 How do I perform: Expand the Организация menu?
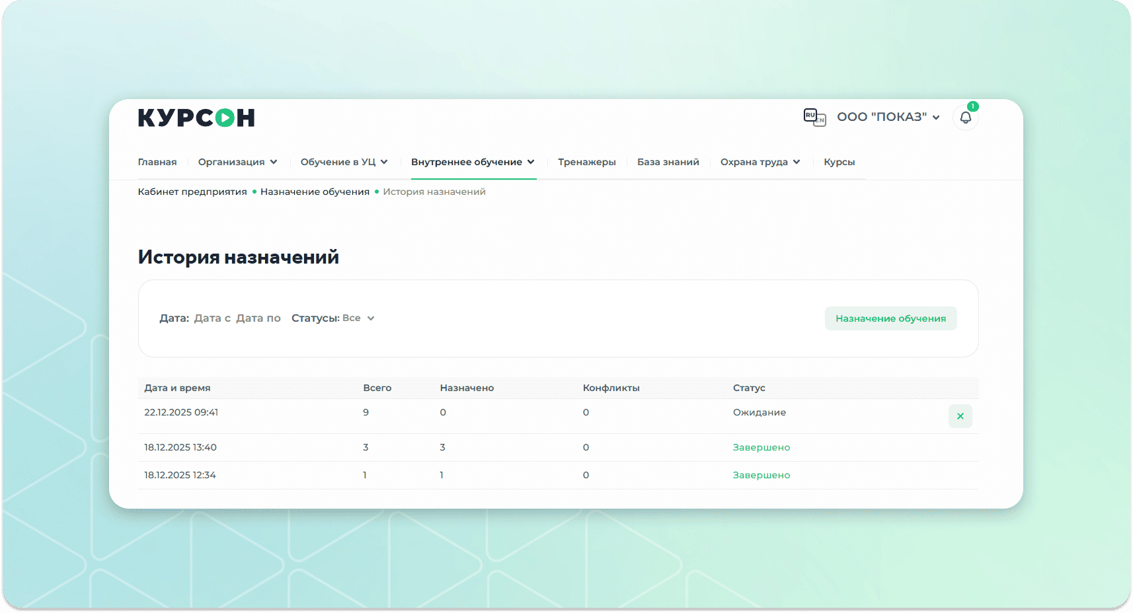(237, 162)
